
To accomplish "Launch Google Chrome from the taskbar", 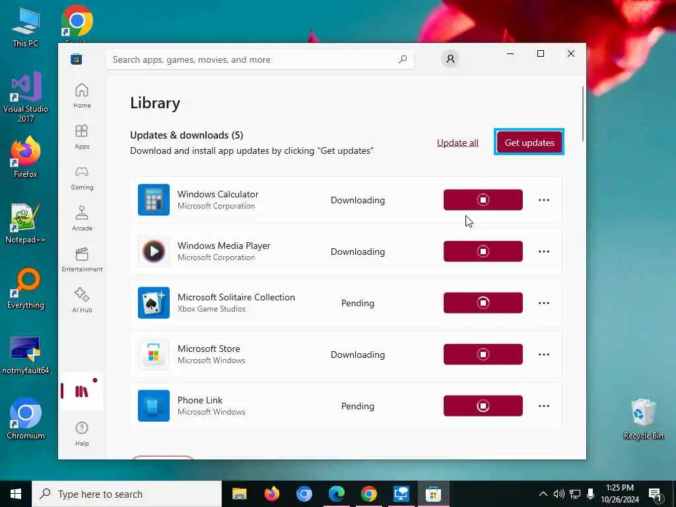I will point(368,494).
